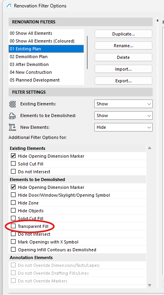
Task: Click the Archicad logo icon in title bar
Action: pyautogui.click(x=9, y=5)
